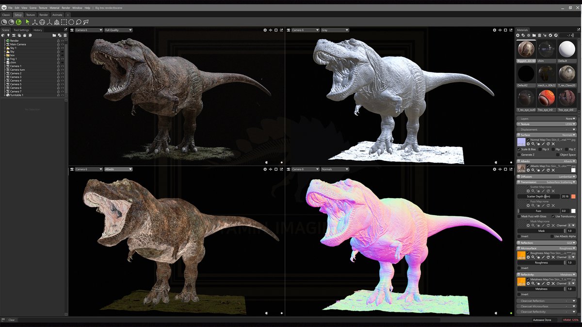The width and height of the screenshot is (582, 327).
Task: Choose the circular selection tool
Action: coord(71,22)
